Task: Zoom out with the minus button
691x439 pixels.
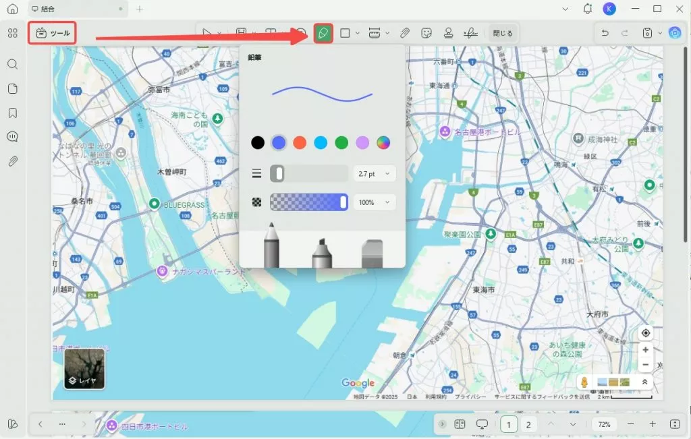Action: tap(631, 424)
